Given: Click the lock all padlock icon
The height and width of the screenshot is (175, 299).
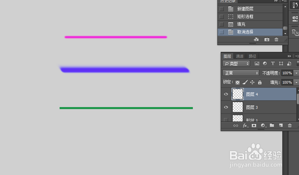Looking at the screenshot, I should coord(260,82).
